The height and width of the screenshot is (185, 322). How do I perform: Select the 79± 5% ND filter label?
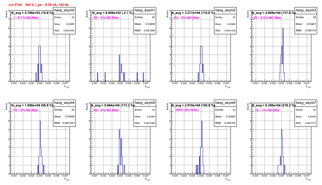coord(26,110)
